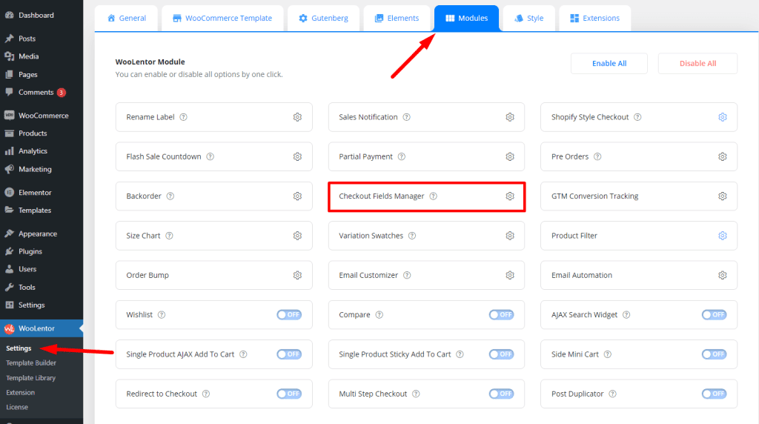The width and height of the screenshot is (759, 424).
Task: Select the Modules tab
Action: point(467,19)
